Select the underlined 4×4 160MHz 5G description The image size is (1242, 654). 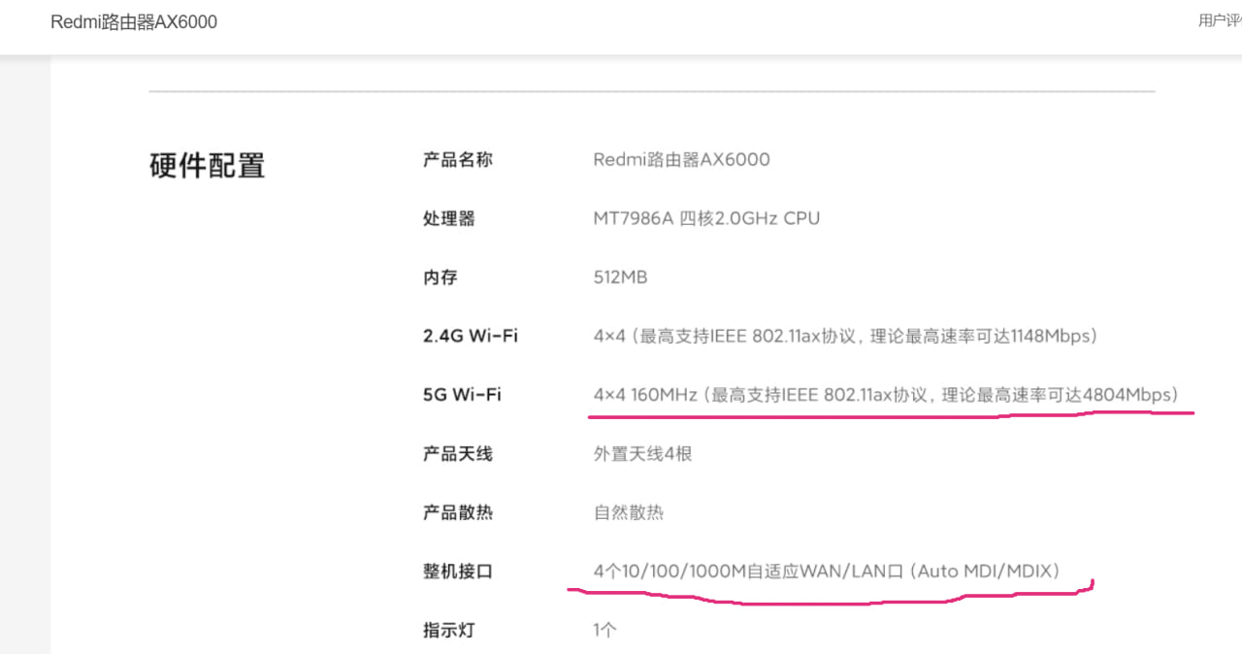pyautogui.click(x=885, y=395)
